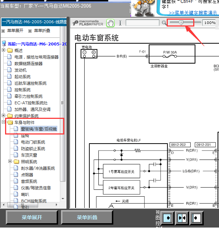219x229 pixels.
Task: Open the 控制系统 page
Action: click(x=23, y=90)
